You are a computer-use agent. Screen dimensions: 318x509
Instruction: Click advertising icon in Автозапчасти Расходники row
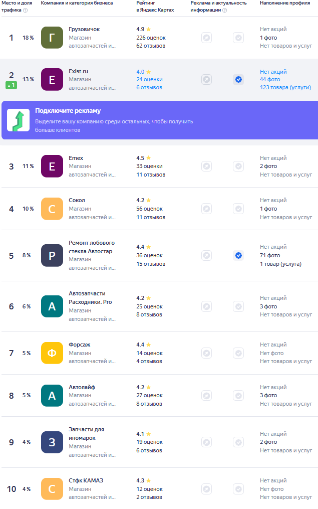206,306
